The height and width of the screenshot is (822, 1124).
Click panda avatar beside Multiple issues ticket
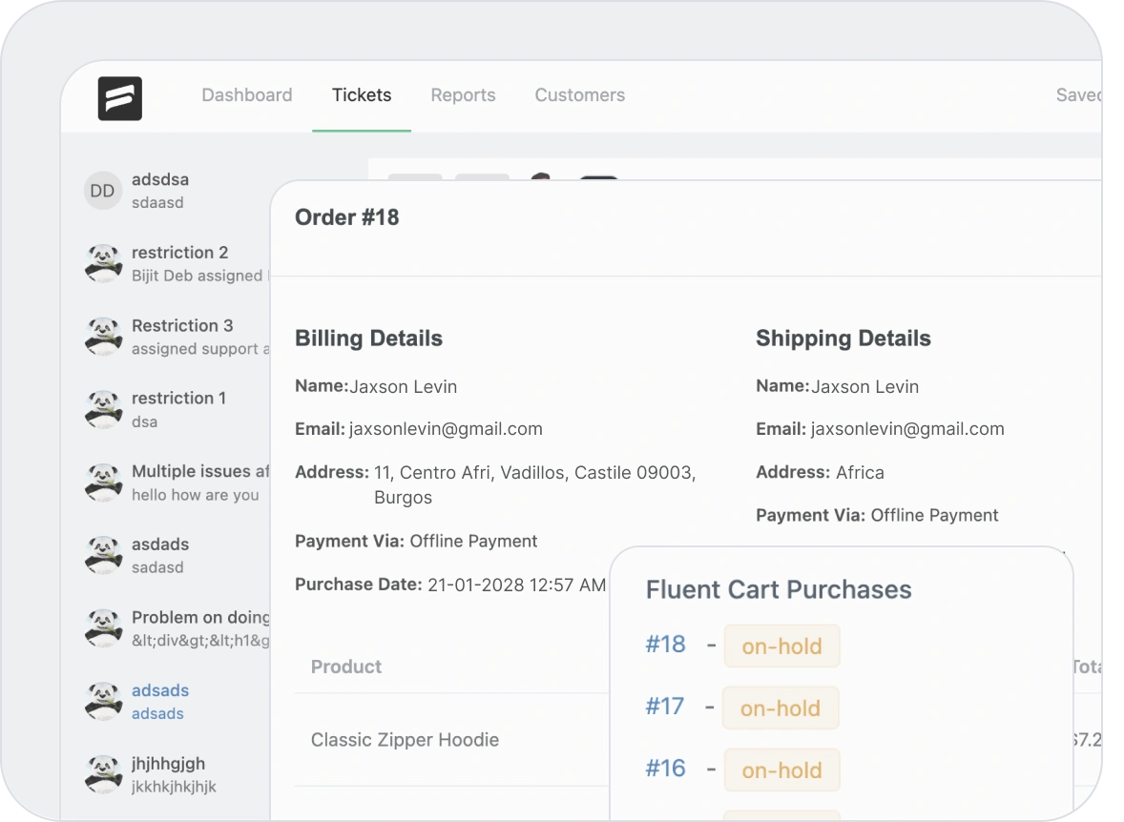tap(103, 483)
